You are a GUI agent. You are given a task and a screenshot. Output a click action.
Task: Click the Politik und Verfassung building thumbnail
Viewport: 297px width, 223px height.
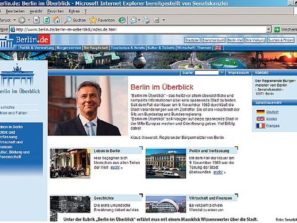(166, 164)
